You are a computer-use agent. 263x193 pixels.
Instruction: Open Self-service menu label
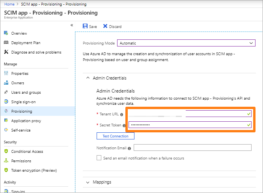(21, 130)
